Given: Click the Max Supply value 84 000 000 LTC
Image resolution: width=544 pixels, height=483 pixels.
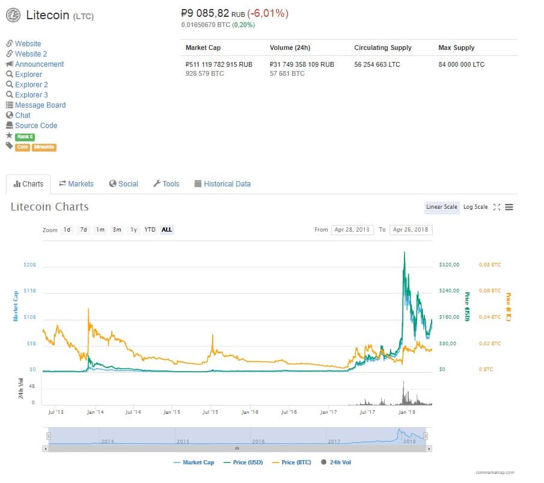Looking at the screenshot, I should click(x=462, y=64).
